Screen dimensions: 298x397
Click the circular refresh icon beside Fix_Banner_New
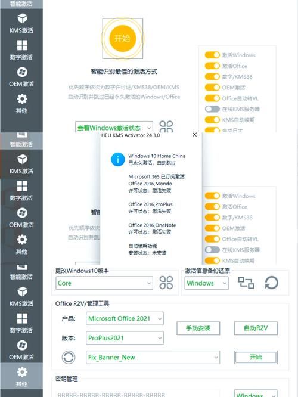coord(69,358)
